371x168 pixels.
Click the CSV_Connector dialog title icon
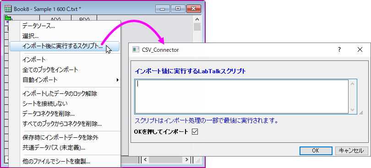tap(136, 50)
